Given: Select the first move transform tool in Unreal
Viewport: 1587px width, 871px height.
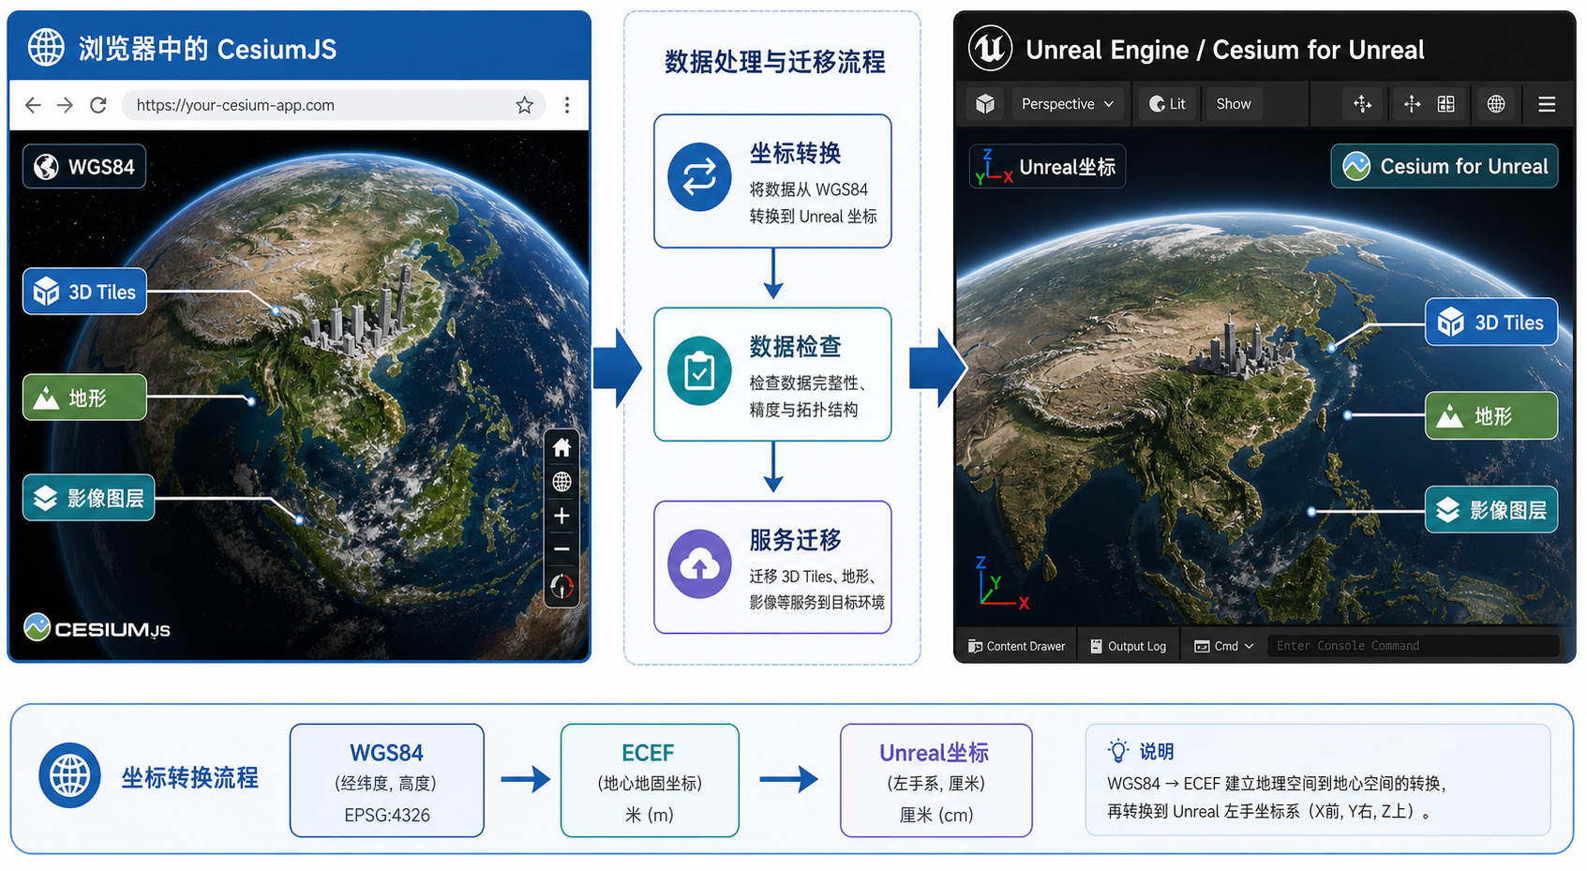Looking at the screenshot, I should click(x=1363, y=104).
